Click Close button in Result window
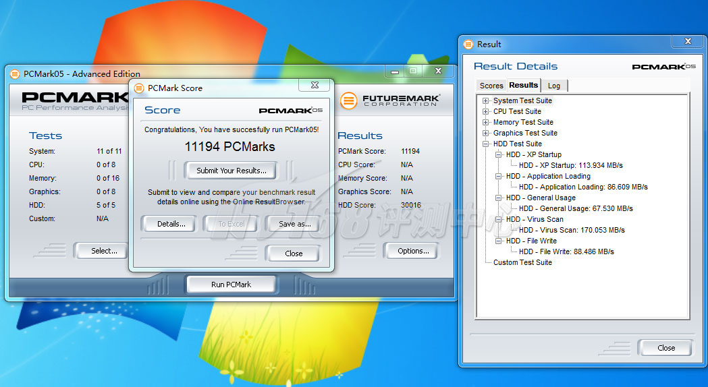The image size is (708, 387). (665, 348)
